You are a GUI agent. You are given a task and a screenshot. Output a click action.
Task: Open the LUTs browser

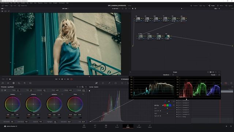(x=13, y=6)
